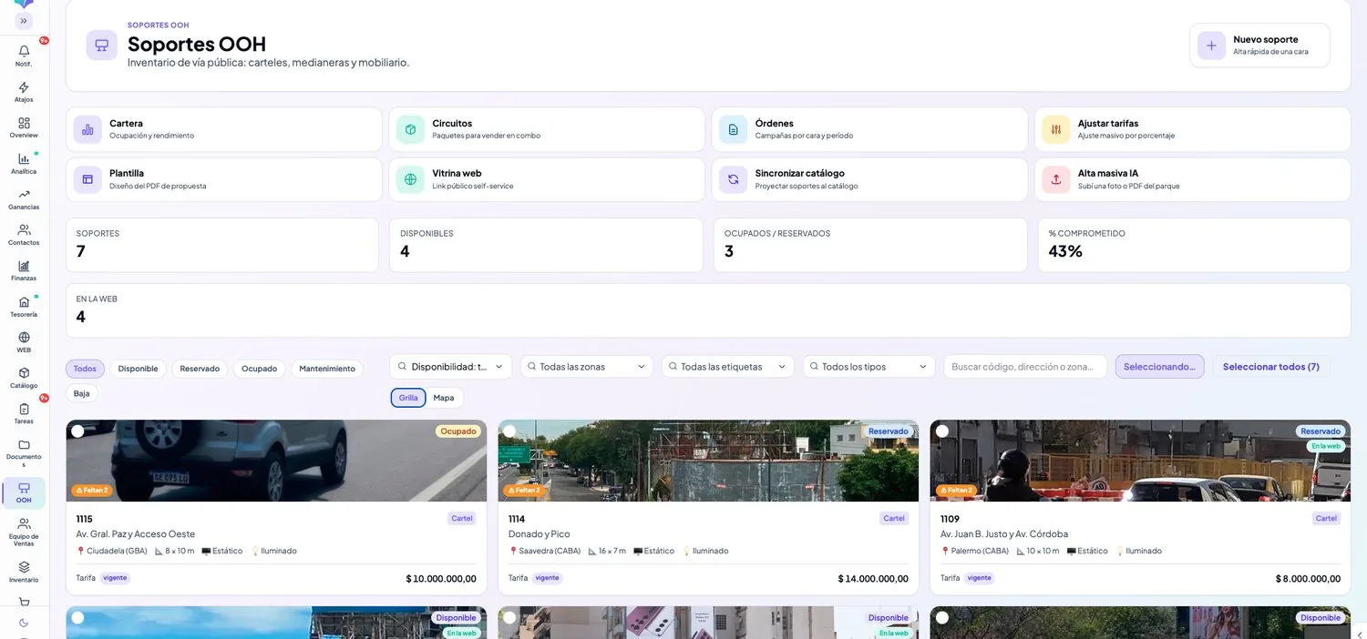The image size is (1367, 639).
Task: Click Faltan 2 warning on card 1114
Action: 523,490
